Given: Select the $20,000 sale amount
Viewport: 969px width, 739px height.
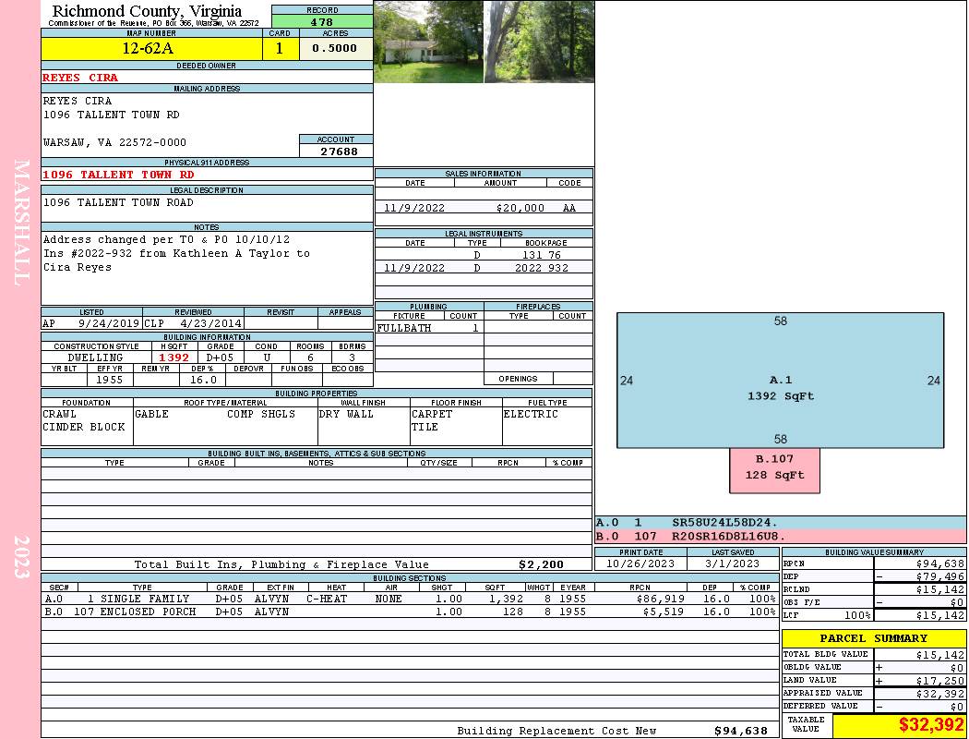Looking at the screenshot, I should pos(520,208).
